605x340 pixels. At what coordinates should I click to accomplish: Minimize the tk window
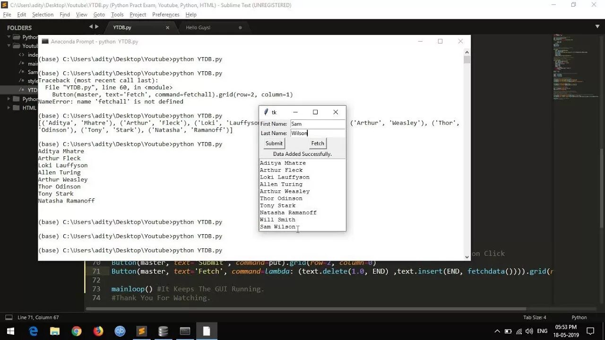point(295,112)
